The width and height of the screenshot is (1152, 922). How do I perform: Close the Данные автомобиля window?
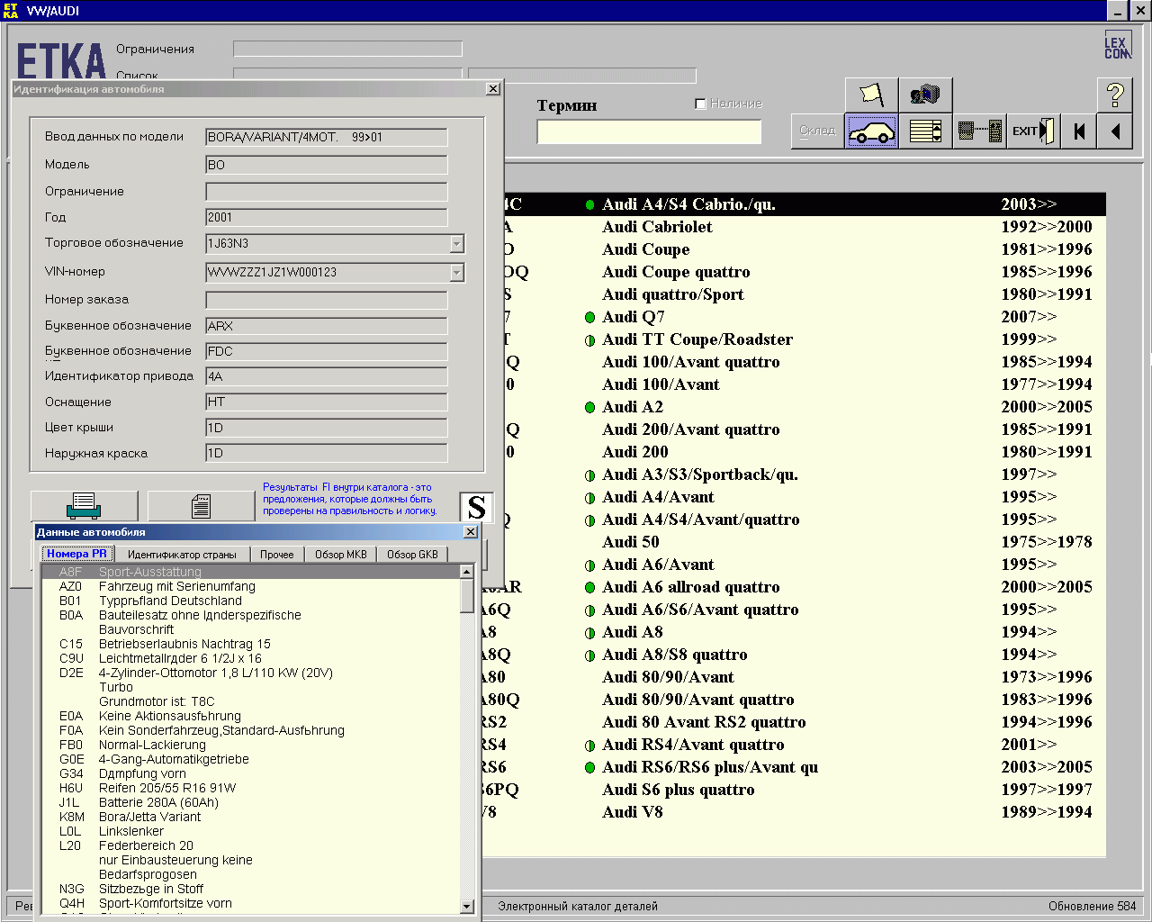tap(470, 532)
